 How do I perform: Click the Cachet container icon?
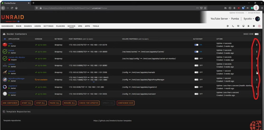coord(5,51)
